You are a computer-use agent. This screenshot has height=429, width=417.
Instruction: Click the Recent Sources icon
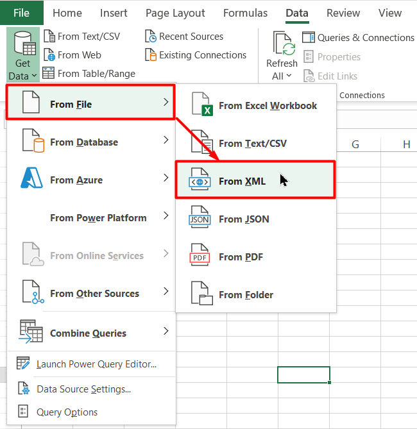pyautogui.click(x=151, y=36)
